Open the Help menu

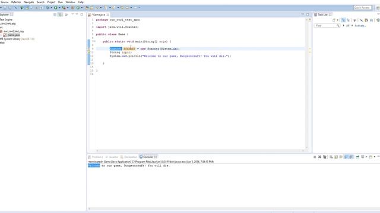click(x=81, y=2)
